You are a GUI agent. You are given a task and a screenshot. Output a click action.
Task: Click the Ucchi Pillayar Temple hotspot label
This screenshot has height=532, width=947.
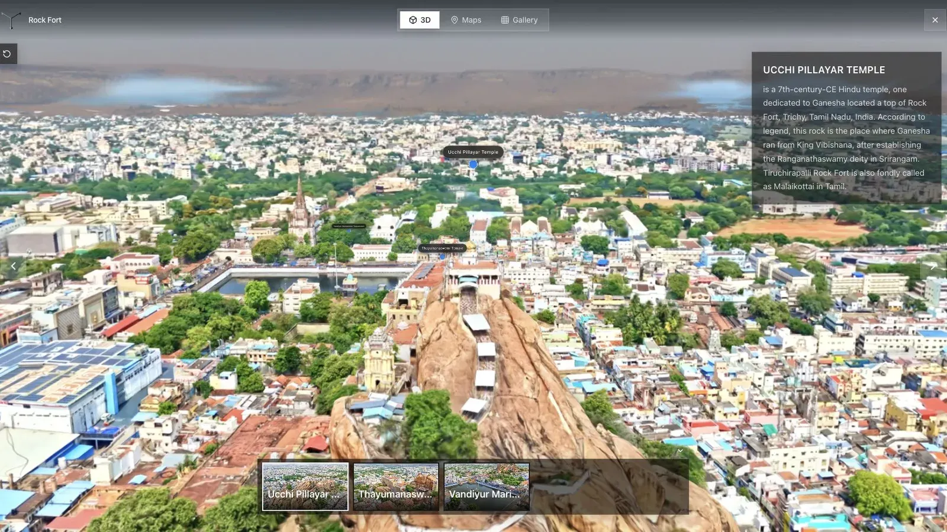[x=473, y=152]
